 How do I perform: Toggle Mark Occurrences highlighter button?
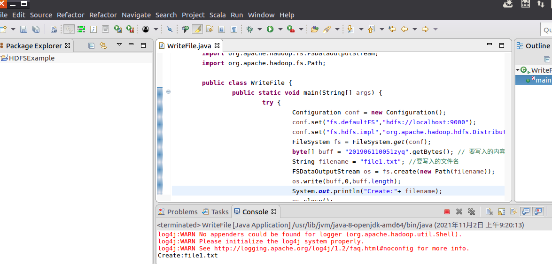coord(197,29)
